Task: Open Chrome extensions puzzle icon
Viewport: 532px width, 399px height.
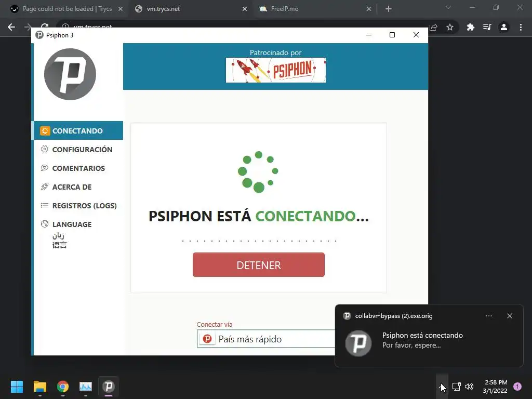Action: 470,27
